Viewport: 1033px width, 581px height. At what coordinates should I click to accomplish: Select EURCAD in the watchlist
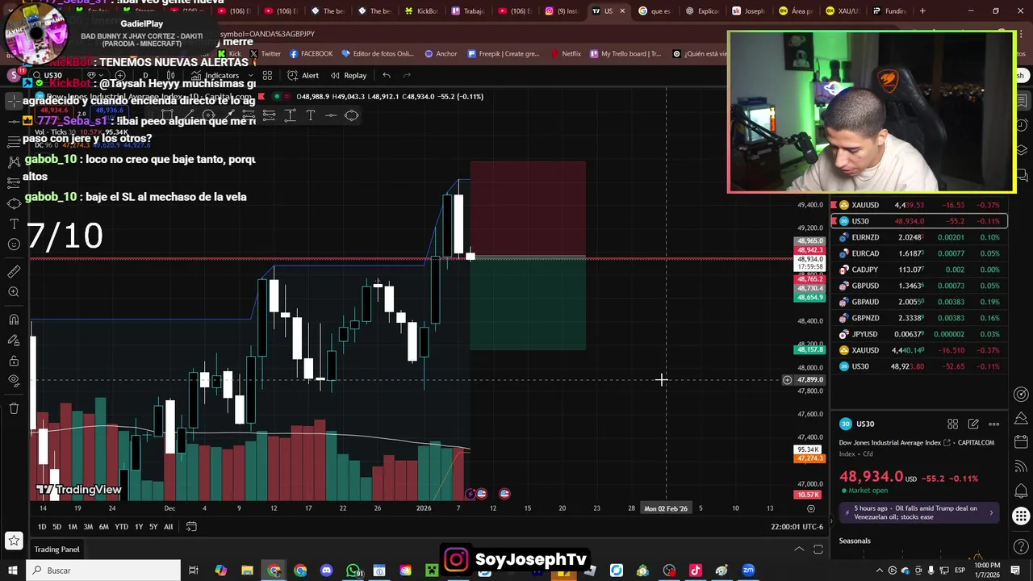(x=919, y=253)
